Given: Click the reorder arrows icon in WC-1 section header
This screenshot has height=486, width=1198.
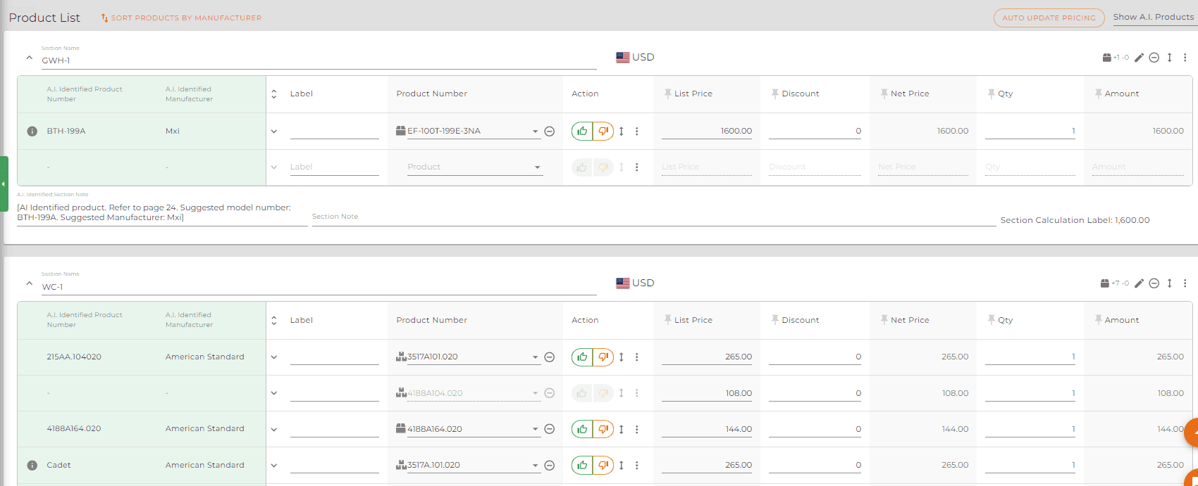Looking at the screenshot, I should pos(1170,283).
